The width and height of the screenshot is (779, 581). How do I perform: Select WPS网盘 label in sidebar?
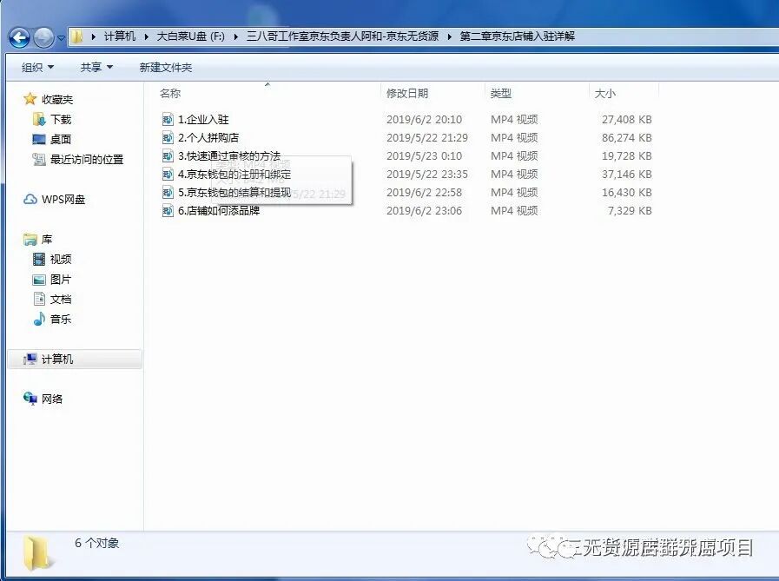[63, 199]
